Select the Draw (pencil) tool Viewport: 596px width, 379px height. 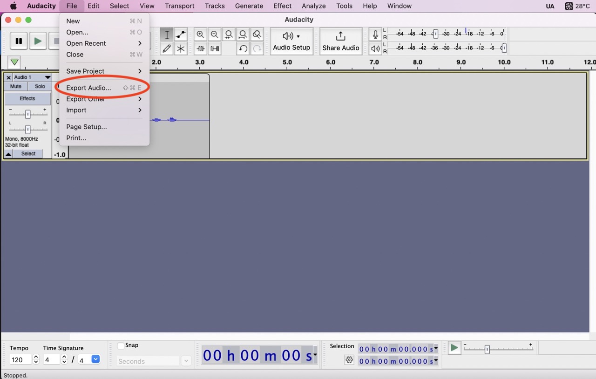coord(167,48)
